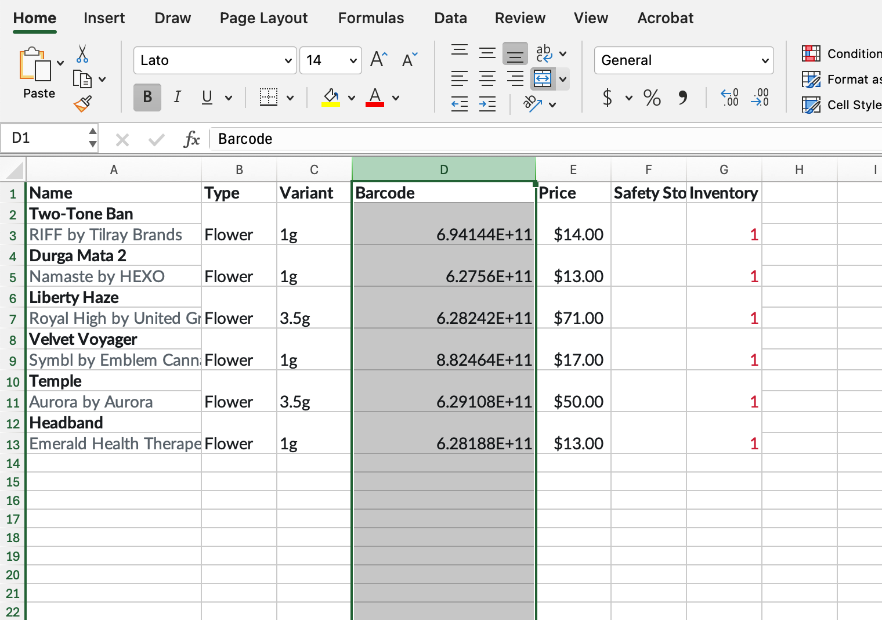Click the Wrap Text icon

click(x=544, y=53)
